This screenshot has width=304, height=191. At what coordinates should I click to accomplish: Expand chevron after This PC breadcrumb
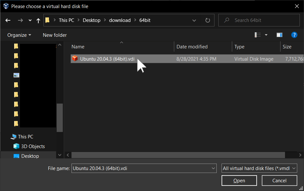click(79, 20)
